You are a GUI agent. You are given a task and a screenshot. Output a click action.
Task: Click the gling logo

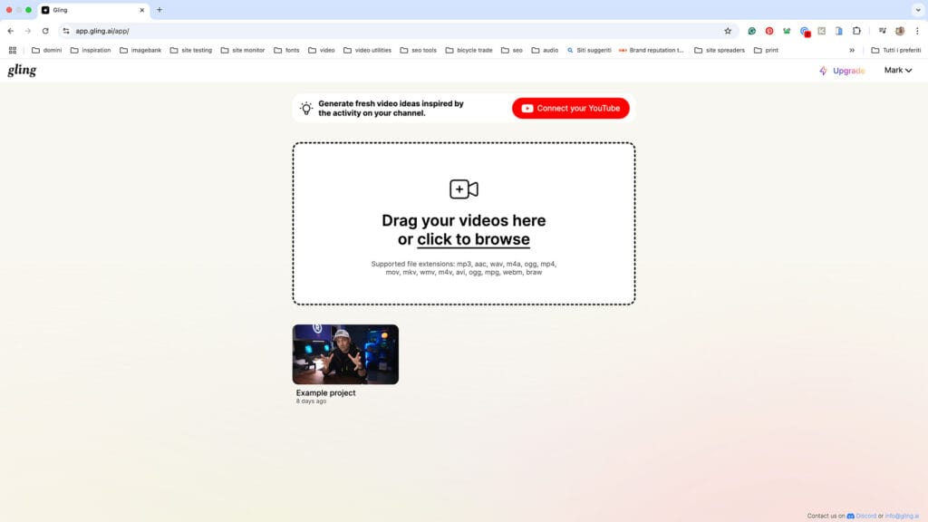[x=22, y=71]
